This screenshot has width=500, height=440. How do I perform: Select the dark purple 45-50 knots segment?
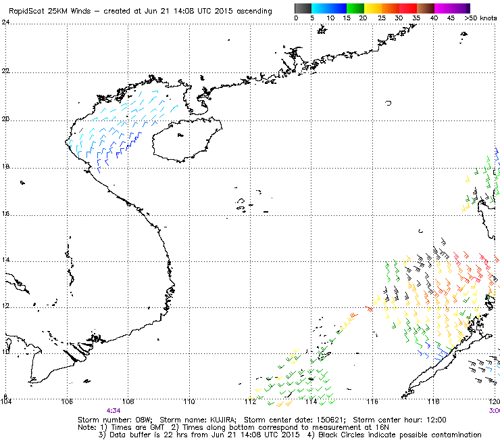[x=461, y=8]
